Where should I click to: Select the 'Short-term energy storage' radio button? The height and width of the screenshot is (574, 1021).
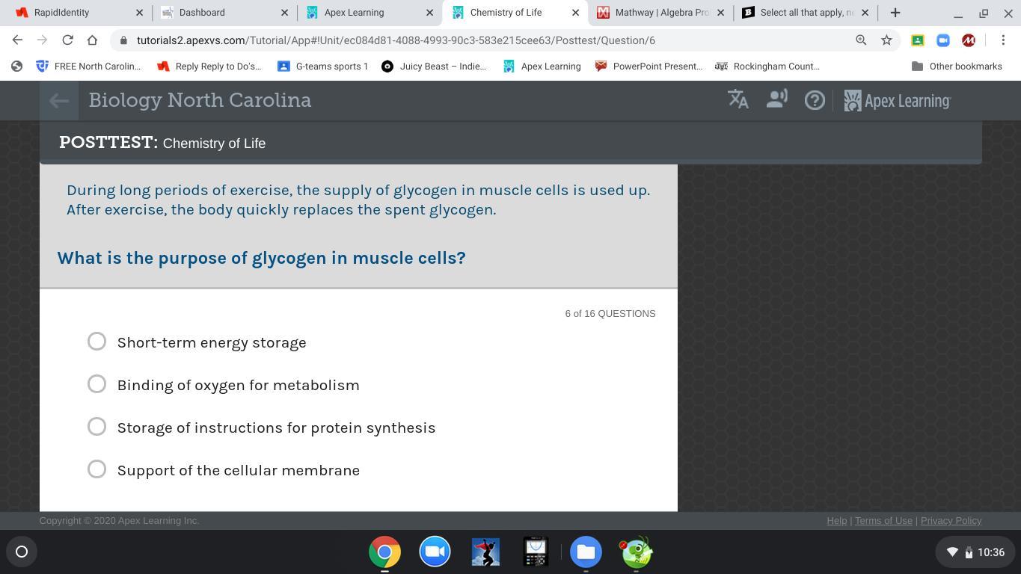click(96, 342)
